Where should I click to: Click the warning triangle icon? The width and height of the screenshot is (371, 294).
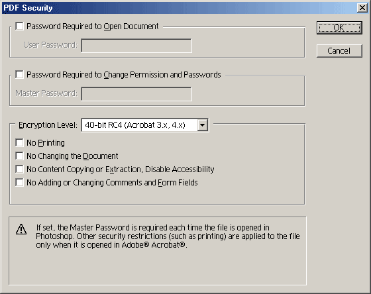click(21, 229)
